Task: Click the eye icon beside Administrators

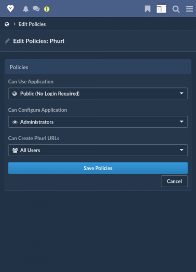Action: 15,122
